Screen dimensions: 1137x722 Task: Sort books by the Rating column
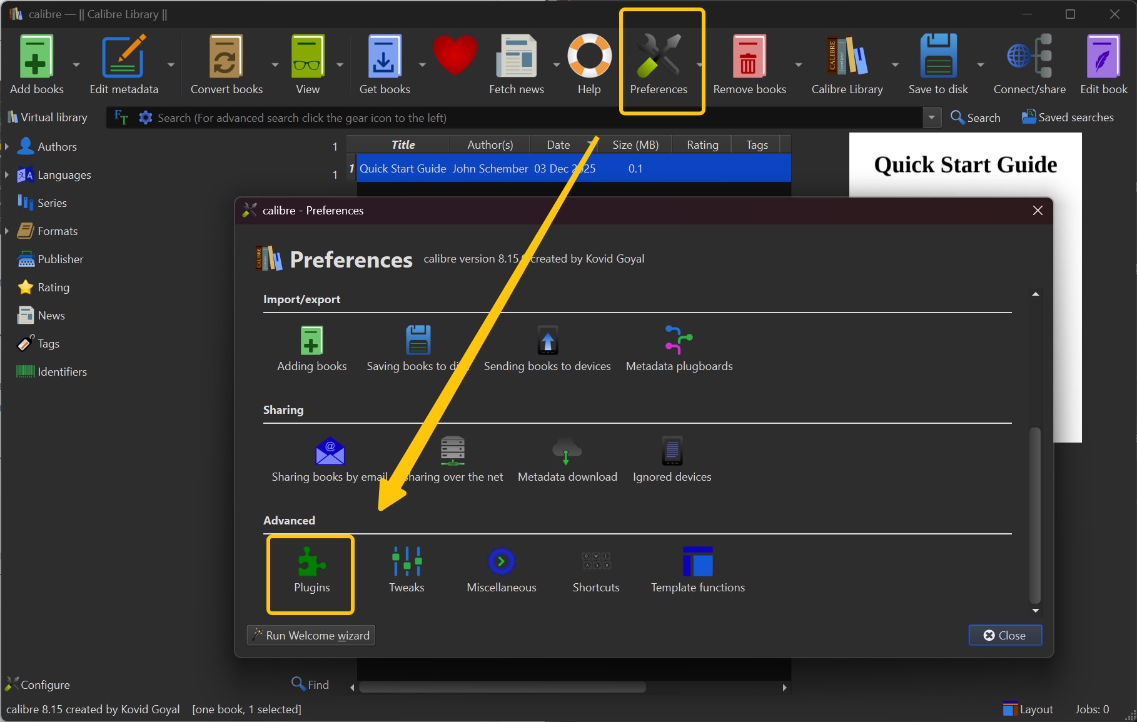(701, 144)
